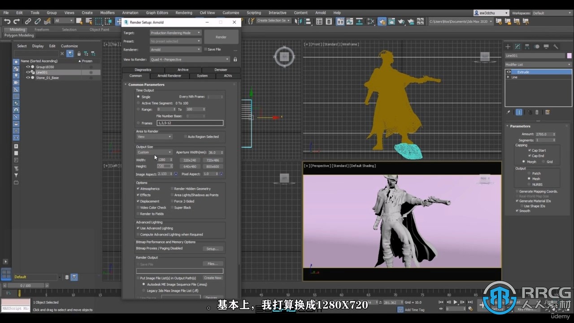Select the Grid capping radio button
574x323 pixels.
tap(543, 161)
